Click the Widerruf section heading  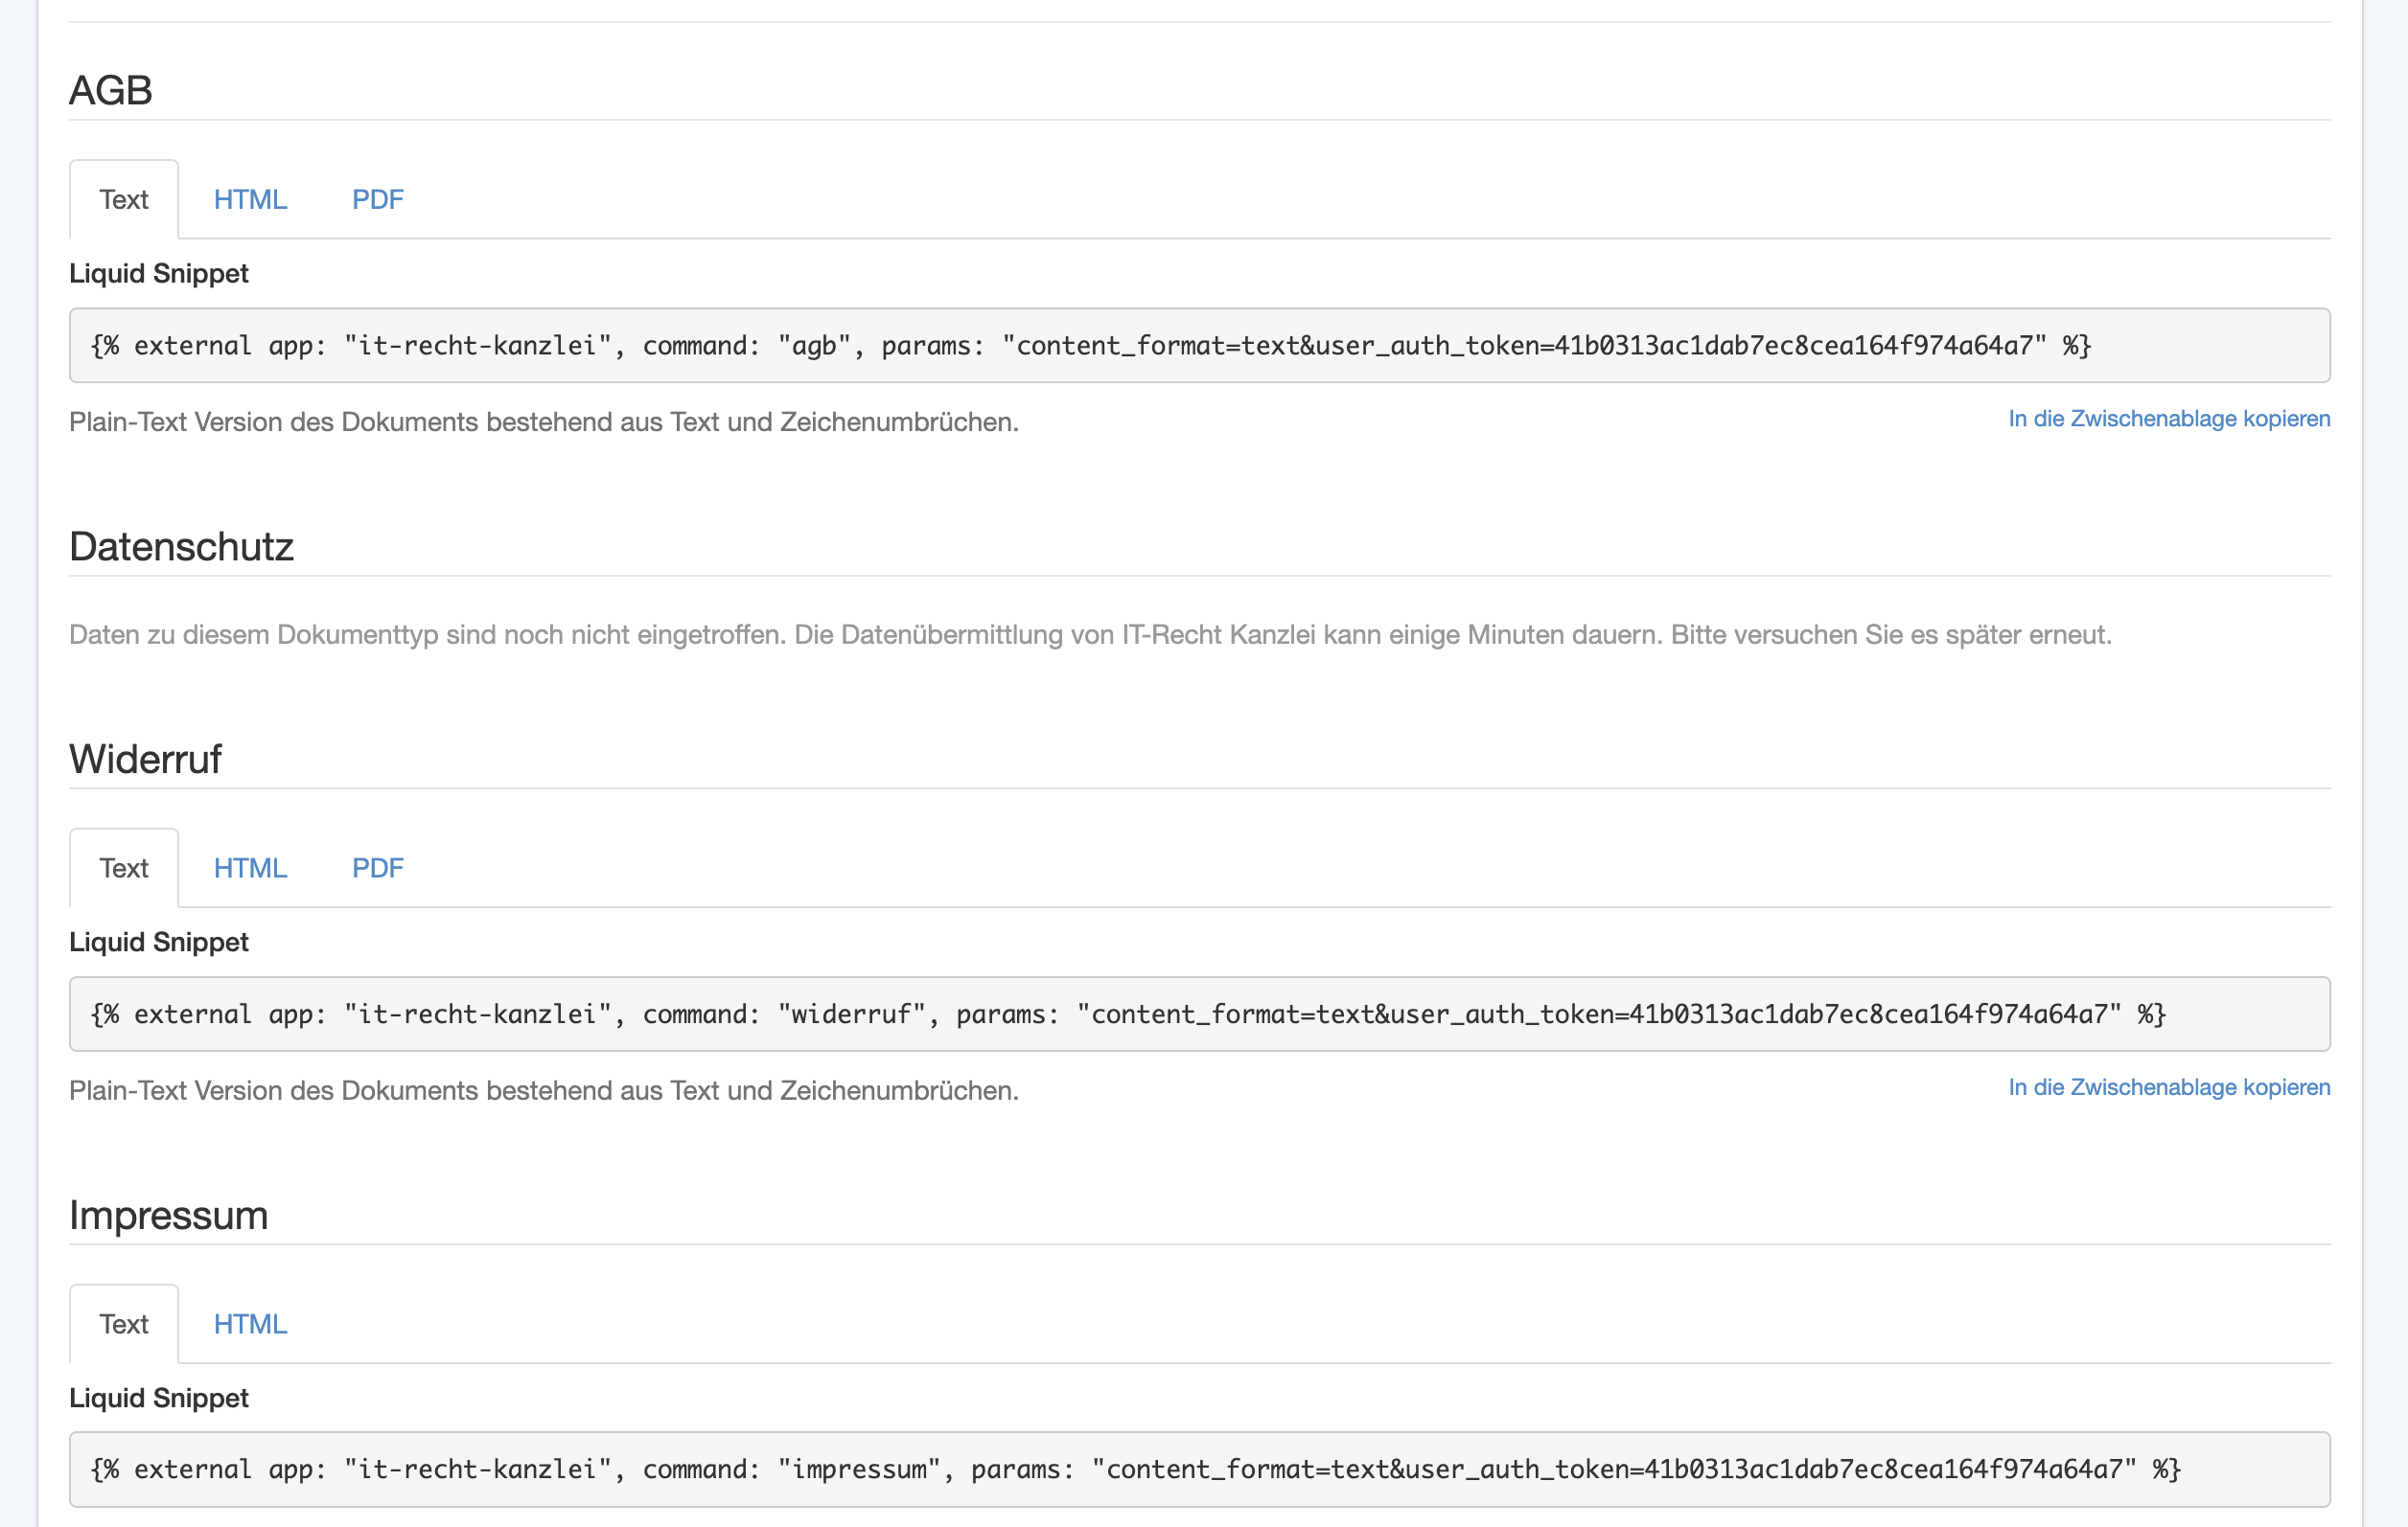pos(145,760)
